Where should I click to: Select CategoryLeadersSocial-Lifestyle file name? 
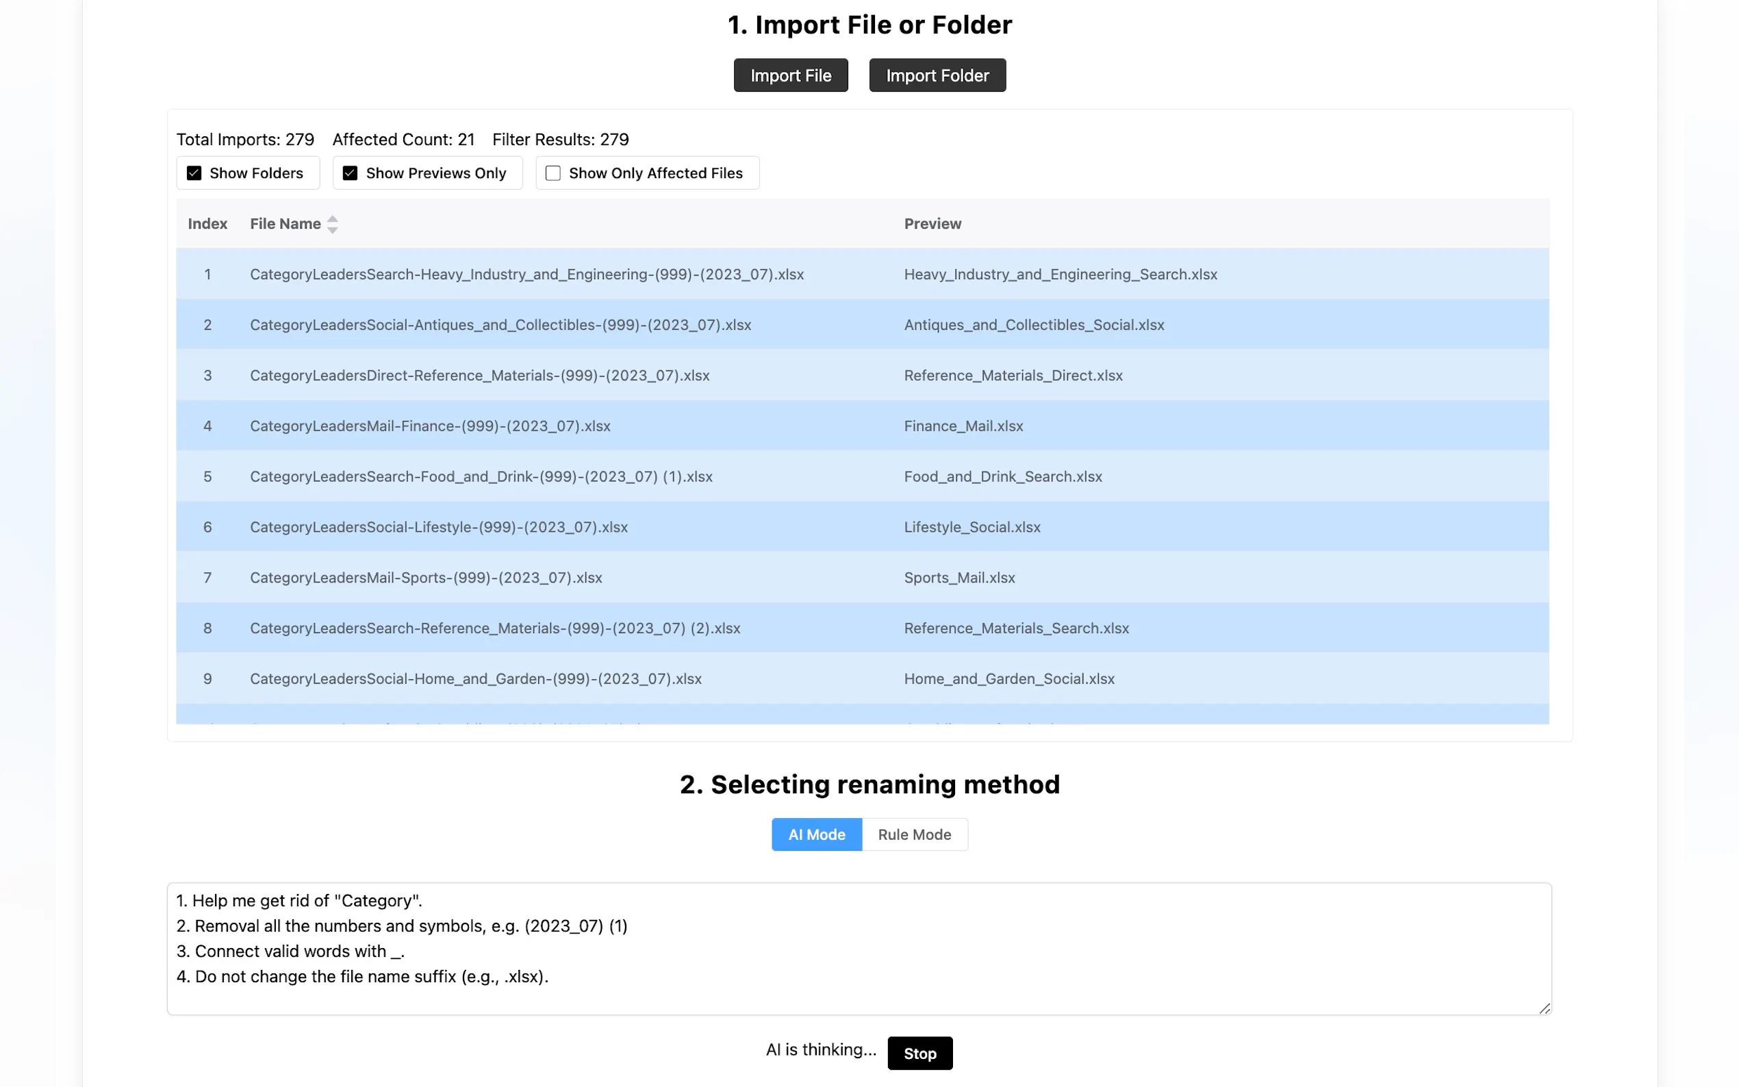pos(439,527)
